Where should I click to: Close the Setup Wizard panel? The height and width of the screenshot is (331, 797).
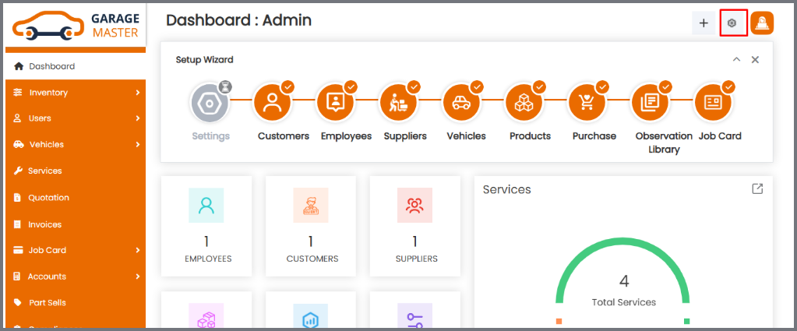point(755,60)
